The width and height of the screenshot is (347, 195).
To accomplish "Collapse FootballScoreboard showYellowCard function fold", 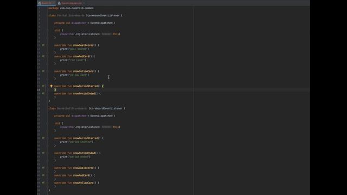I will 48,71.
